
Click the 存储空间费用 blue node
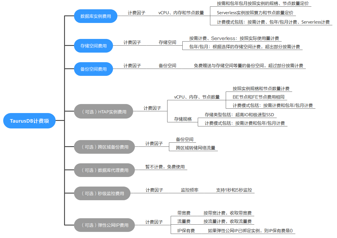93,46
